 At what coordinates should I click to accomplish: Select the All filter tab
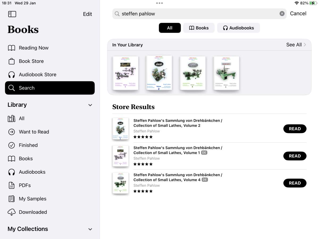[170, 28]
